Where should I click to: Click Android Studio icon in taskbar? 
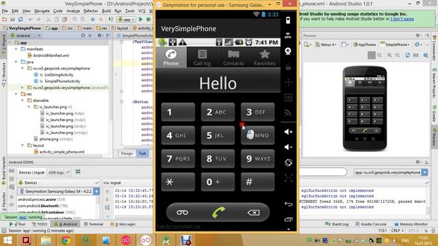coord(166,241)
